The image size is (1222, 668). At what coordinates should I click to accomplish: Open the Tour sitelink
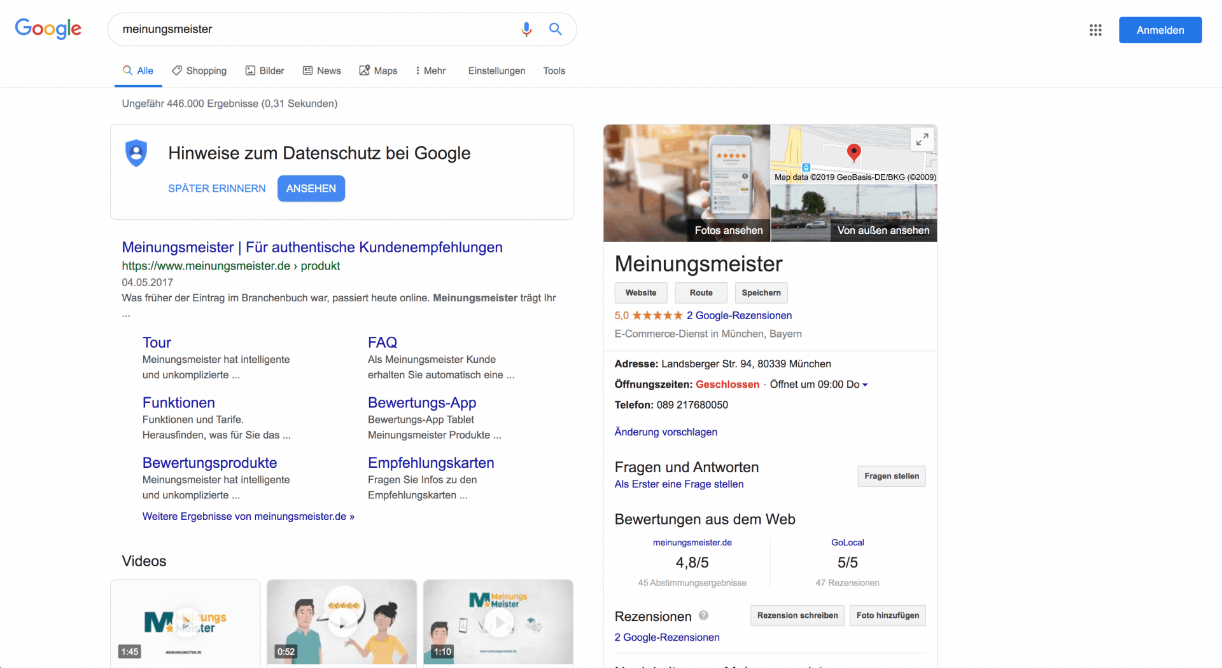point(157,343)
